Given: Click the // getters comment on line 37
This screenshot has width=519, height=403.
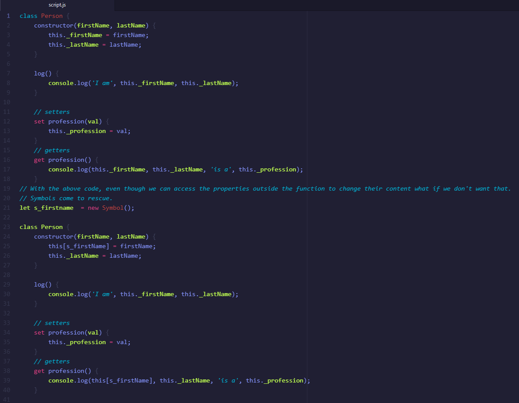Looking at the screenshot, I should (51, 361).
